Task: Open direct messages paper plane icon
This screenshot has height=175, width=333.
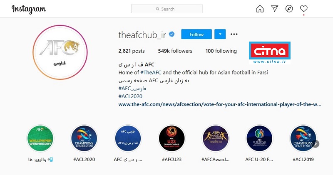Action: (x=274, y=8)
